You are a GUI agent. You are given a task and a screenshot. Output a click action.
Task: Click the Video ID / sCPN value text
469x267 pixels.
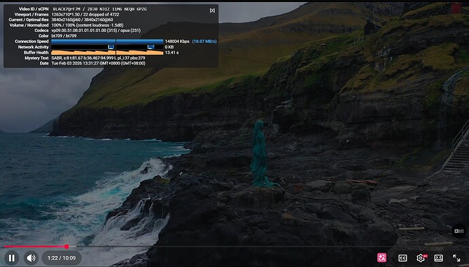click(x=100, y=9)
